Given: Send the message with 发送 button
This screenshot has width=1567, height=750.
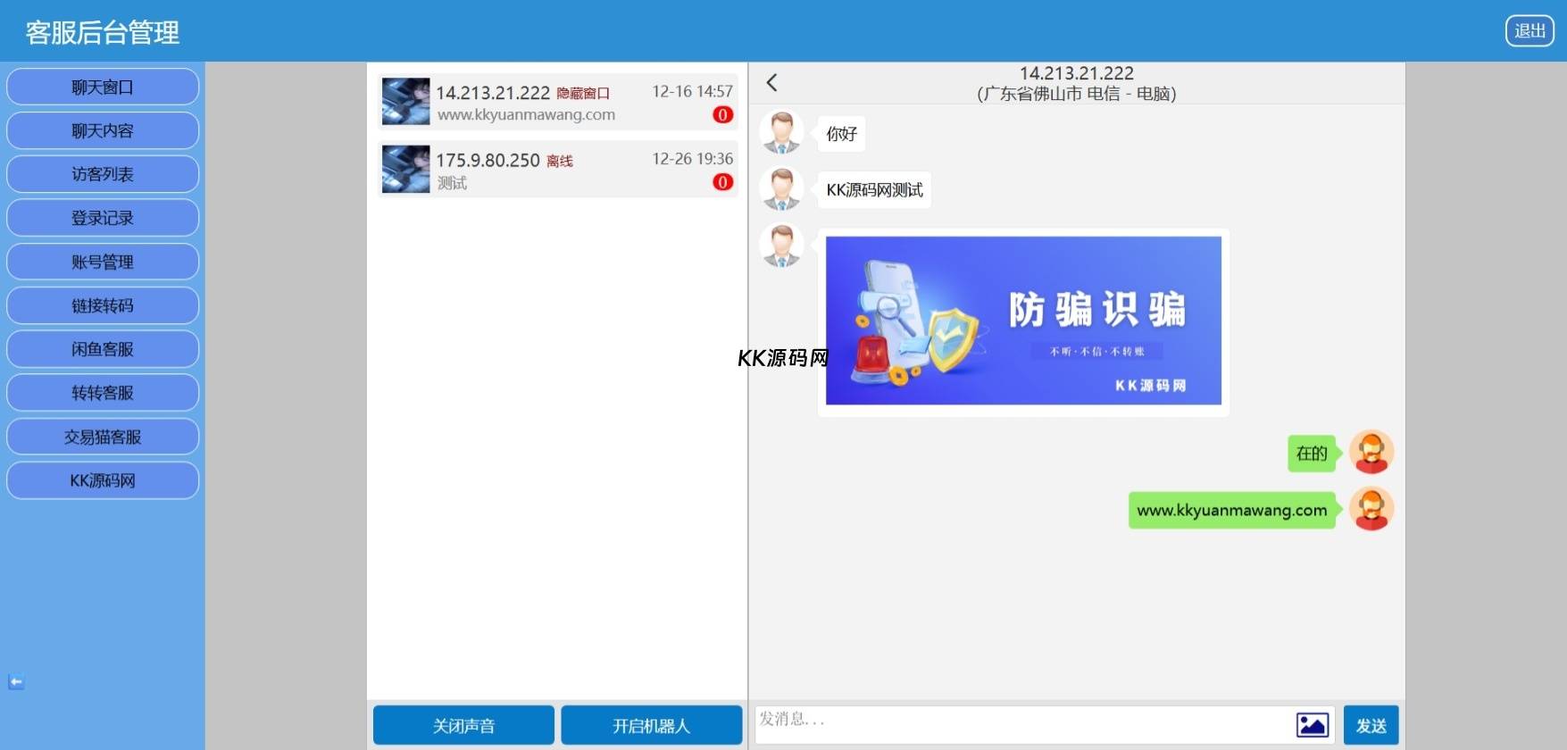Looking at the screenshot, I should (x=1371, y=725).
